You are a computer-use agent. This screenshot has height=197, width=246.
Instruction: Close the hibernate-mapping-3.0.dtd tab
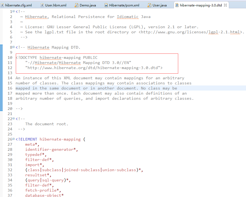225,5
